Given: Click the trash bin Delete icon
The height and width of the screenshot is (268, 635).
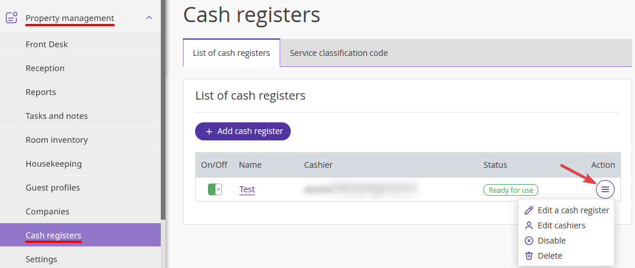Looking at the screenshot, I should pyautogui.click(x=529, y=256).
